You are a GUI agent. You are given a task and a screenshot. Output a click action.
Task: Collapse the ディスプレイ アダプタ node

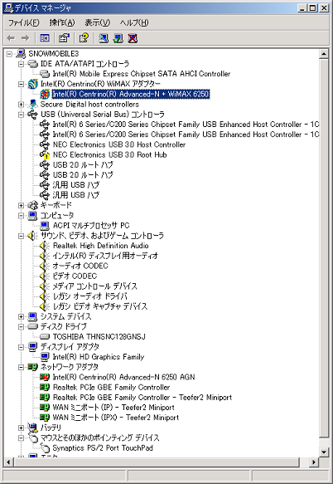(21, 347)
